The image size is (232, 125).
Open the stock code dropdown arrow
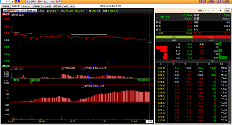(x=7, y=2)
